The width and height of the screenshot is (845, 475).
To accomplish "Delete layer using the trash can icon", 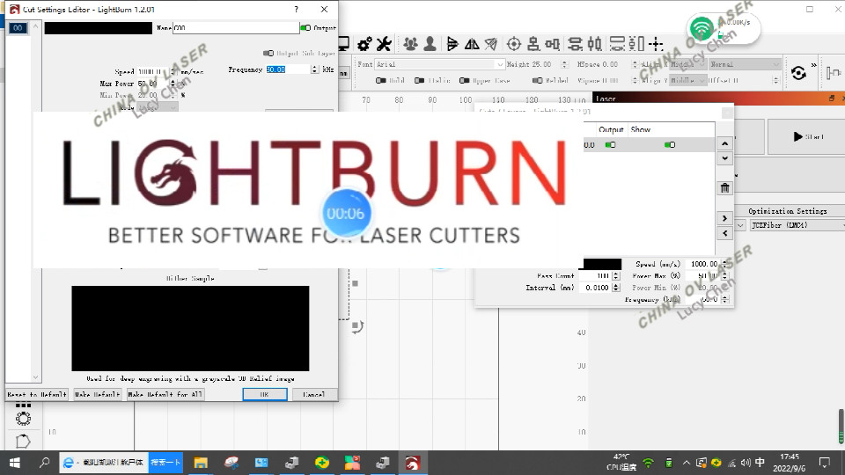I will [x=724, y=187].
